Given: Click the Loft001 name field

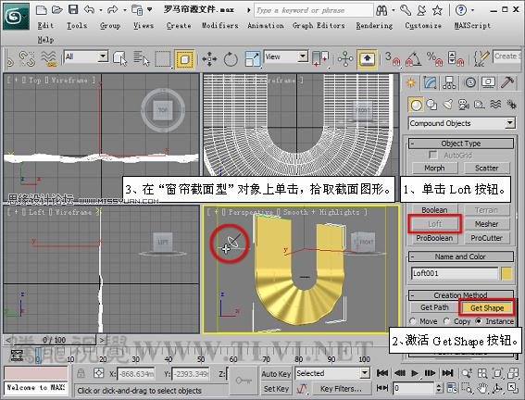Looking at the screenshot, I should tap(455, 273).
